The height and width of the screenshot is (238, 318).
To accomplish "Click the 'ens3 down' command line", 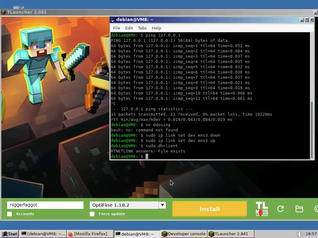I will point(165,135).
